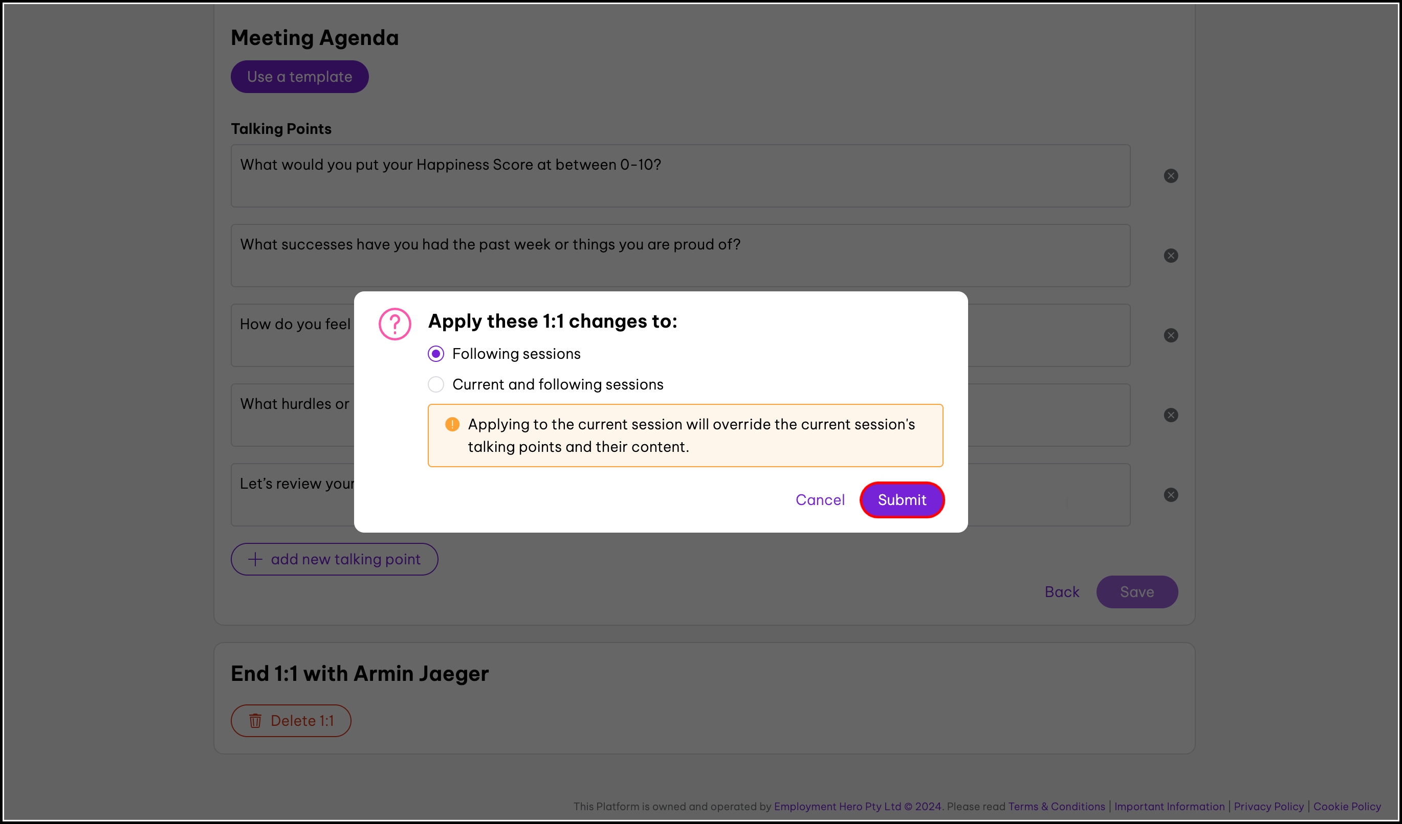
Task: Click the question mark icon in dialog
Action: coord(395,324)
